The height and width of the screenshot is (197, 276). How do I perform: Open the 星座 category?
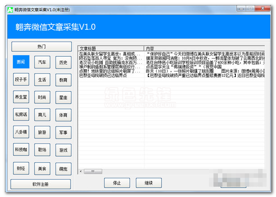[x=63, y=97]
